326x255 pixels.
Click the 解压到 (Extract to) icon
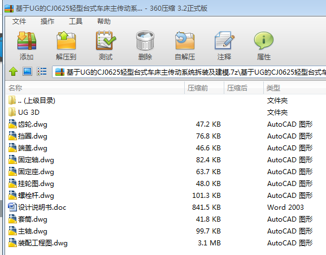(x=66, y=41)
